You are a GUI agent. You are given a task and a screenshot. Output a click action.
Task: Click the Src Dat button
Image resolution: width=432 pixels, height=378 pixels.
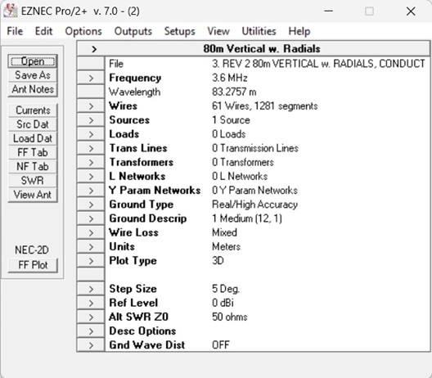click(x=33, y=124)
